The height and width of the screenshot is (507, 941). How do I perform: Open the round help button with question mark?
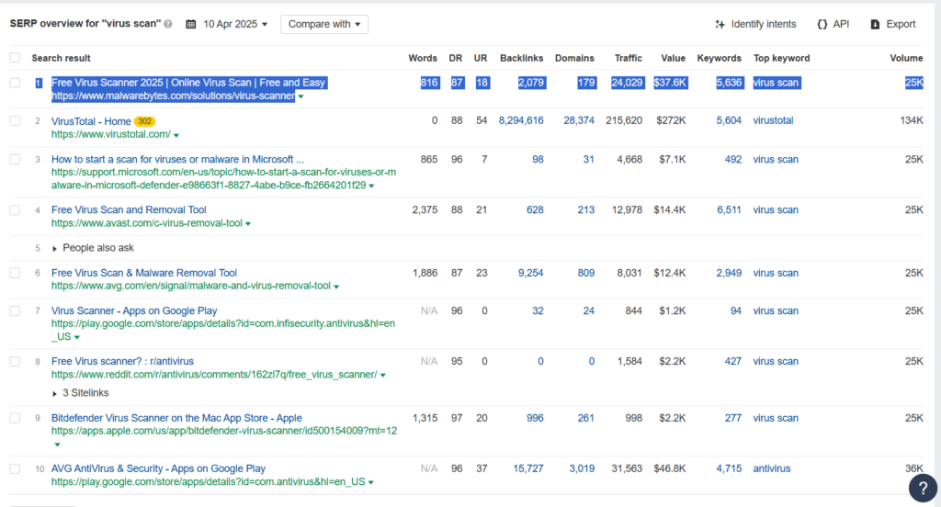pos(923,488)
